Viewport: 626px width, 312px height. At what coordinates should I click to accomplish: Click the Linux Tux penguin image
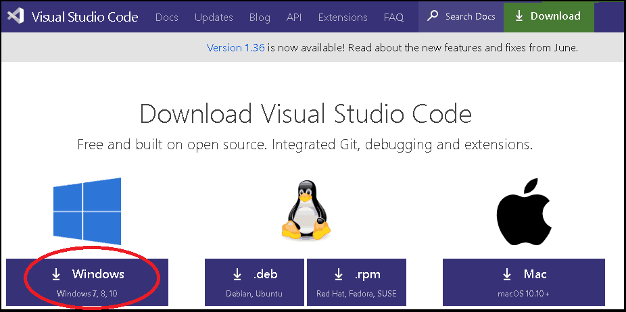(306, 210)
